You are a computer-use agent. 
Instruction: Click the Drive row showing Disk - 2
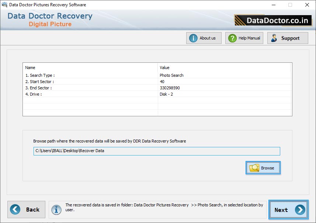pyautogui.click(x=92, y=94)
